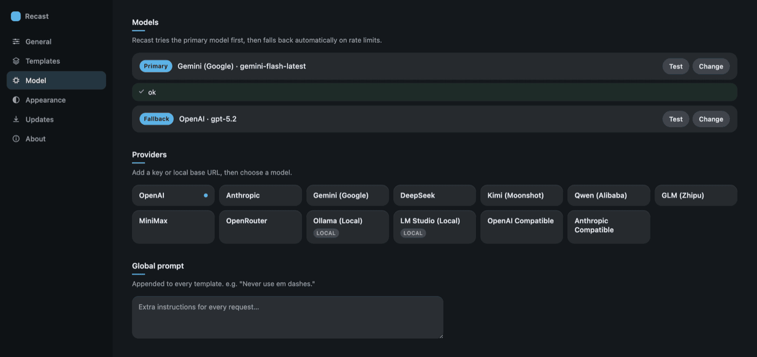The height and width of the screenshot is (357, 757).
Task: Choose the DeepSeek provider
Action: [x=435, y=195]
